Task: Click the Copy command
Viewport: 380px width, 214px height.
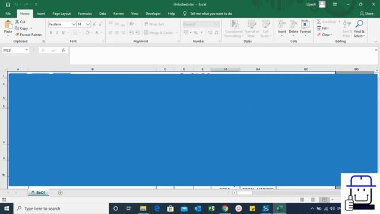Action: 21,29
